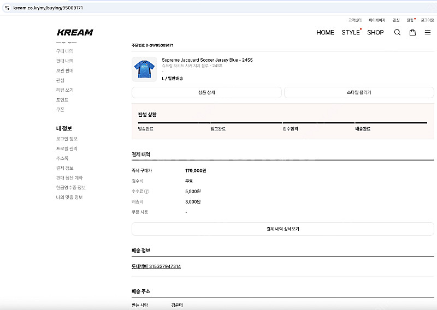Select 포인트 in the sidebar
This screenshot has height=310, width=437.
coord(62,100)
